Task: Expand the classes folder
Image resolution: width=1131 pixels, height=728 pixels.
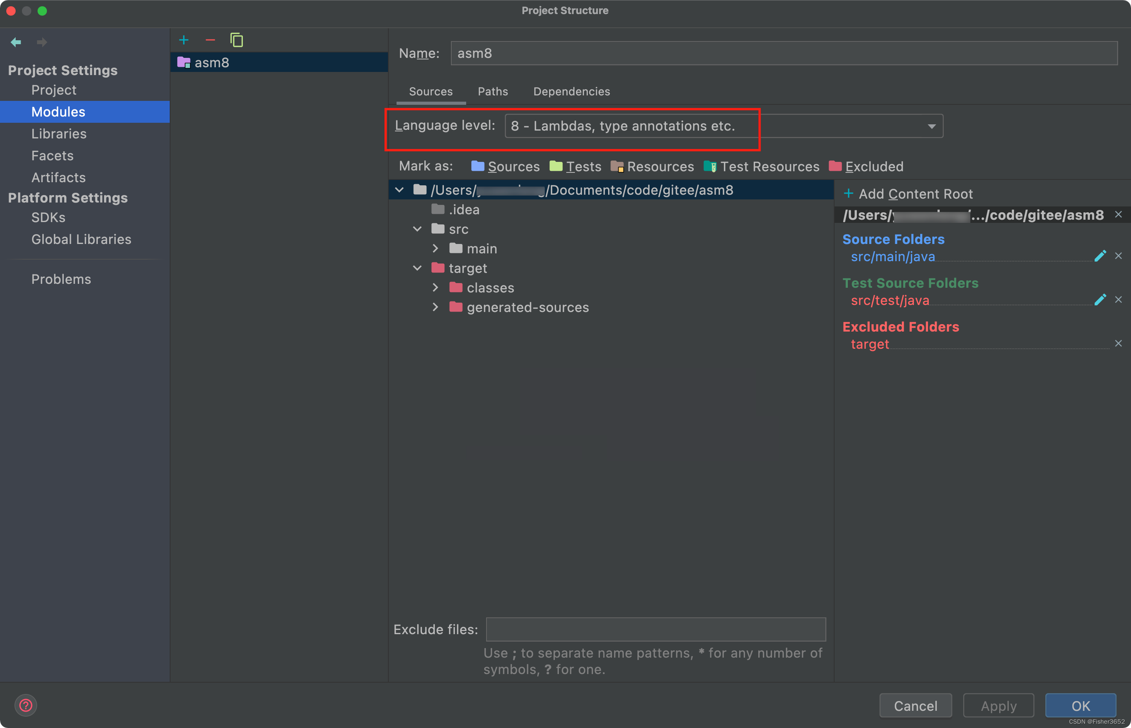Action: pyautogui.click(x=436, y=288)
